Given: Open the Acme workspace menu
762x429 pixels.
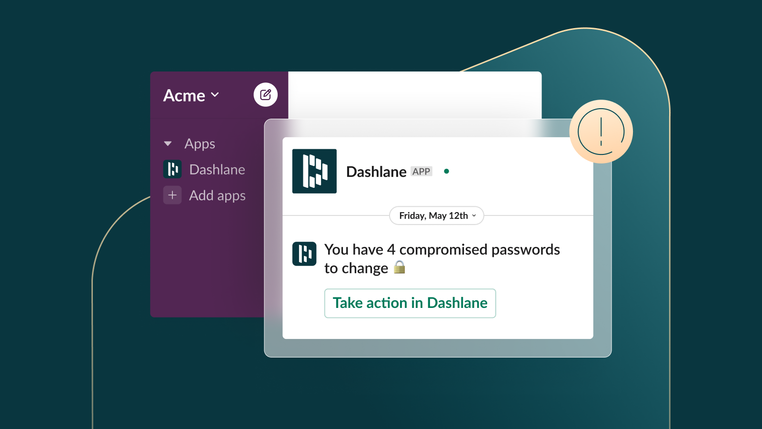Looking at the screenshot, I should coord(190,95).
